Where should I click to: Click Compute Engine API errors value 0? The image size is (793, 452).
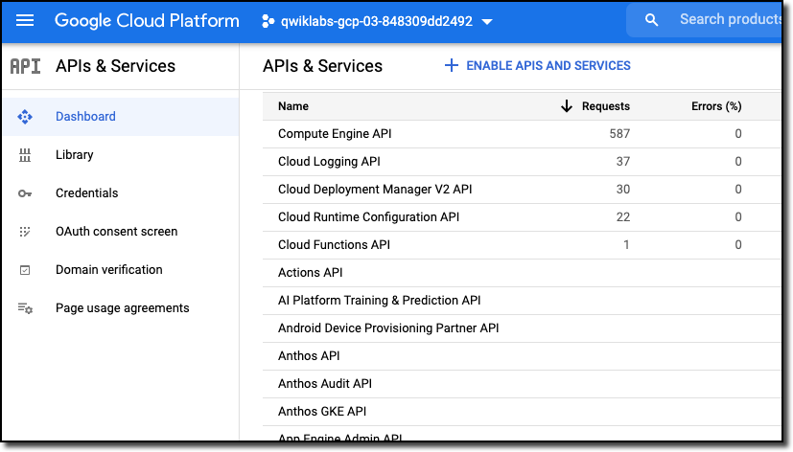click(738, 134)
